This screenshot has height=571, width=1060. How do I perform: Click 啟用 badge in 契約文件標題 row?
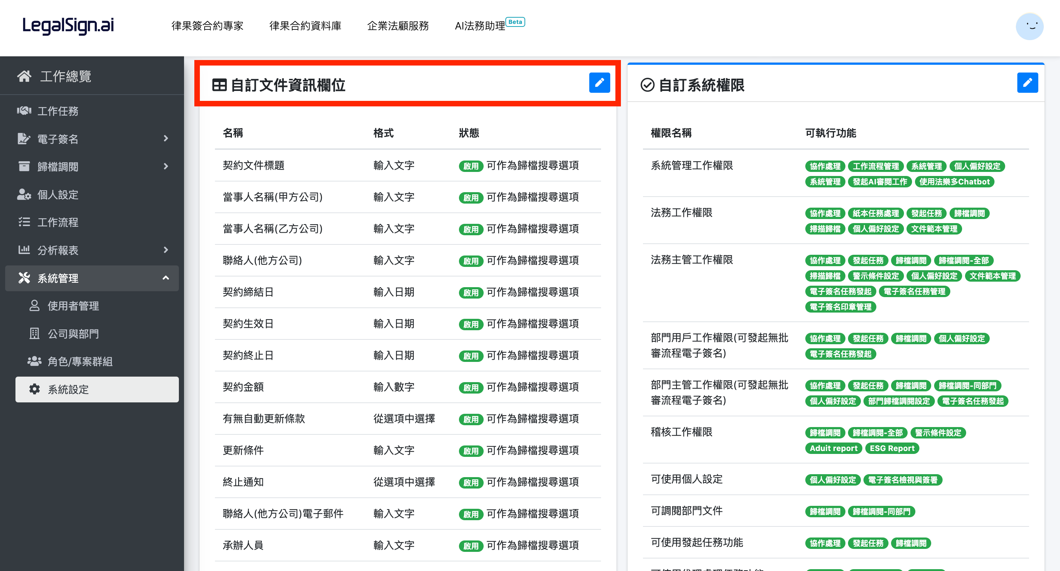coord(471,166)
